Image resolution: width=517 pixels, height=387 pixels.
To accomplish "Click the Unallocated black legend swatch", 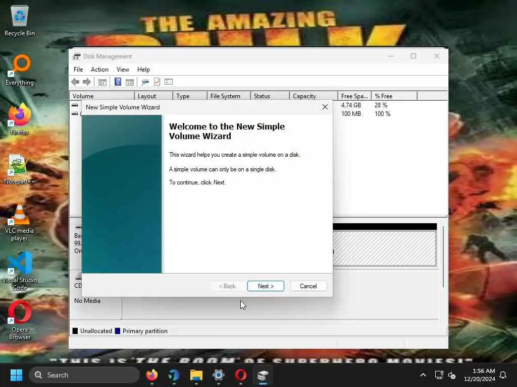I will pyautogui.click(x=75, y=331).
